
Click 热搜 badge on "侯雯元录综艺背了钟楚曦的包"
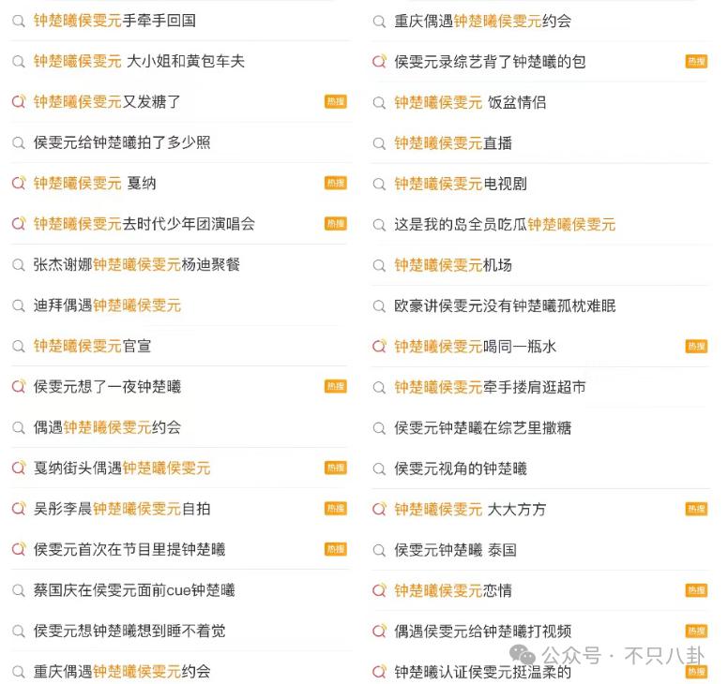pyautogui.click(x=696, y=62)
